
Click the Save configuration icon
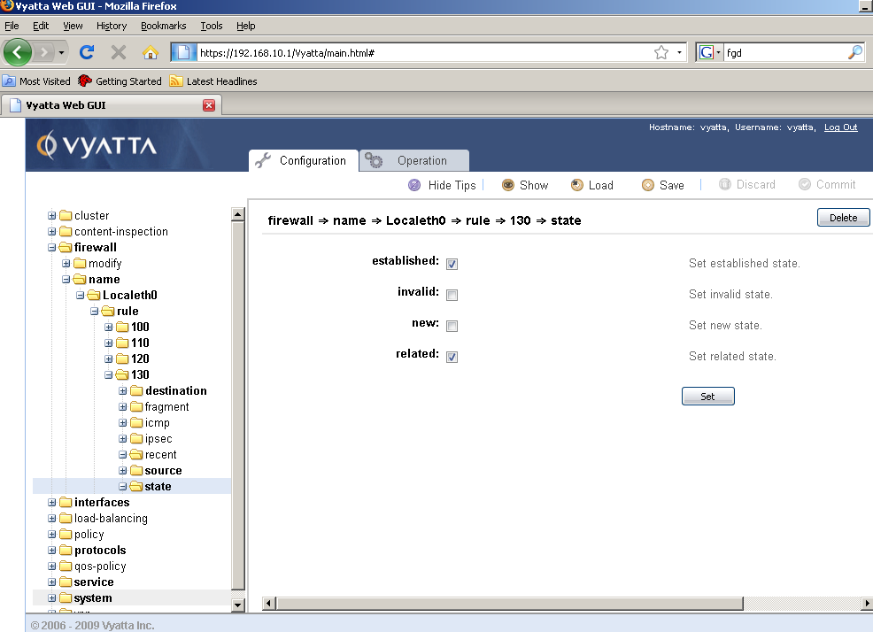[x=648, y=185]
